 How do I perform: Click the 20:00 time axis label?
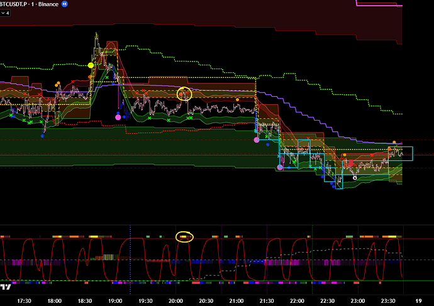pos(176,301)
